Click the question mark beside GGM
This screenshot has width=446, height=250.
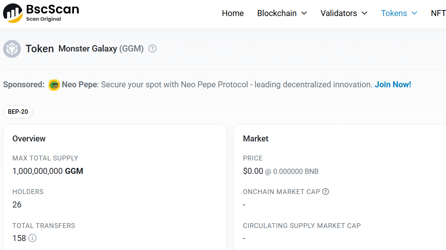[x=152, y=49]
